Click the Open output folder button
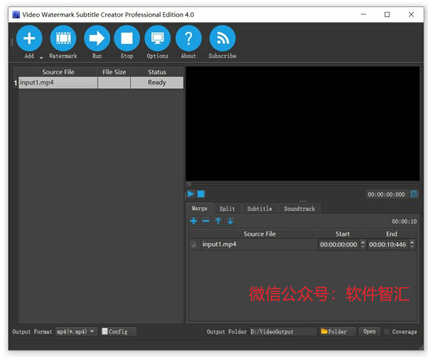Image resolution: width=428 pixels, height=357 pixels. coord(369,331)
